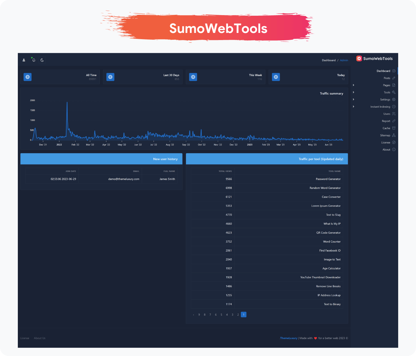Go to pagination page 1

244,314
